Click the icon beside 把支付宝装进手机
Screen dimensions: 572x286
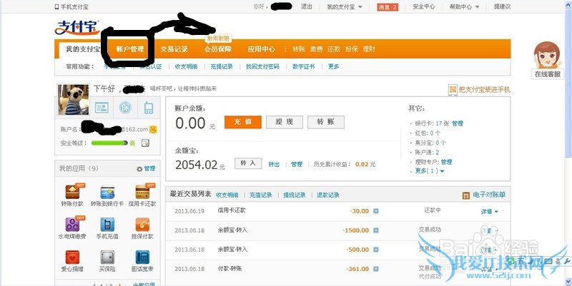453,90
